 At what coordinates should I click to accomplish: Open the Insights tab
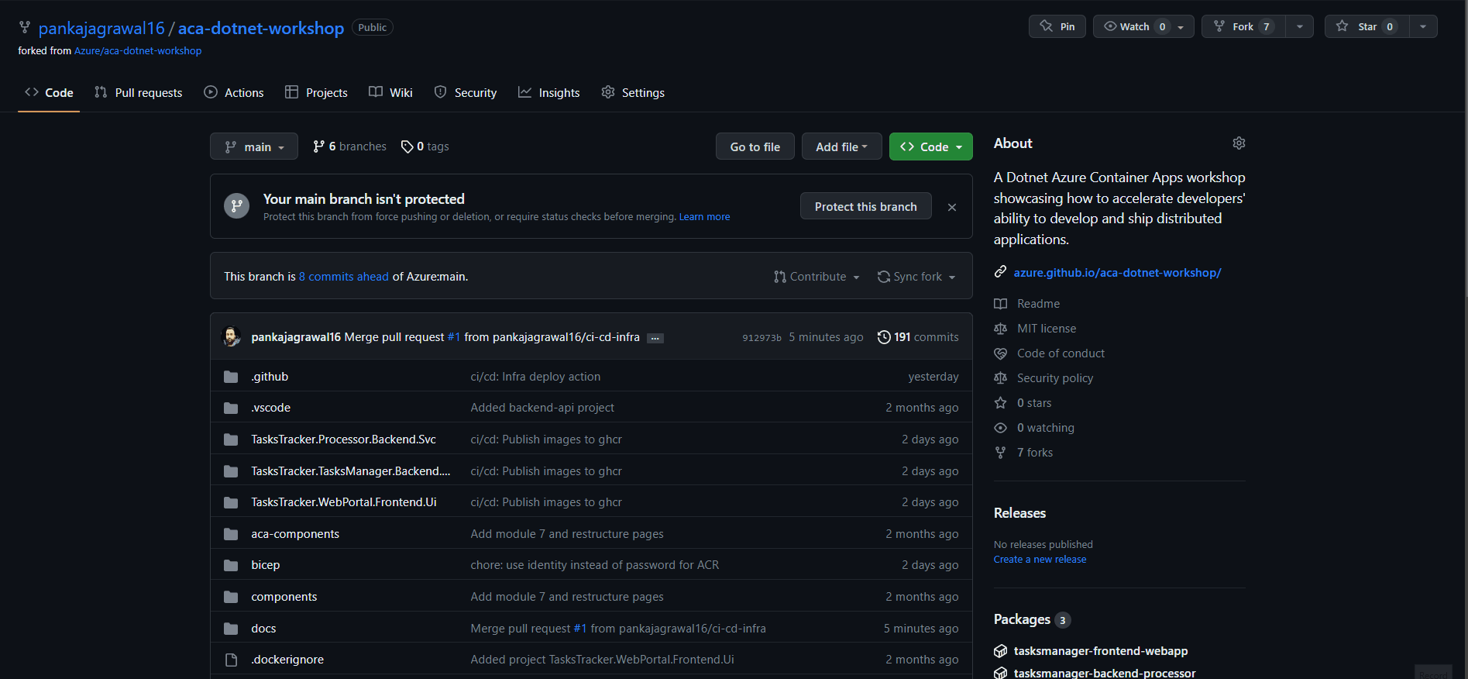[549, 92]
